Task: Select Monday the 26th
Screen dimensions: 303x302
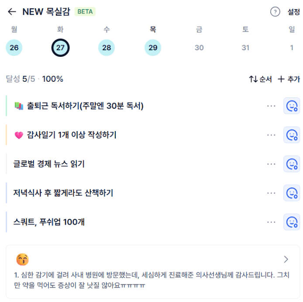Action: tap(14, 48)
